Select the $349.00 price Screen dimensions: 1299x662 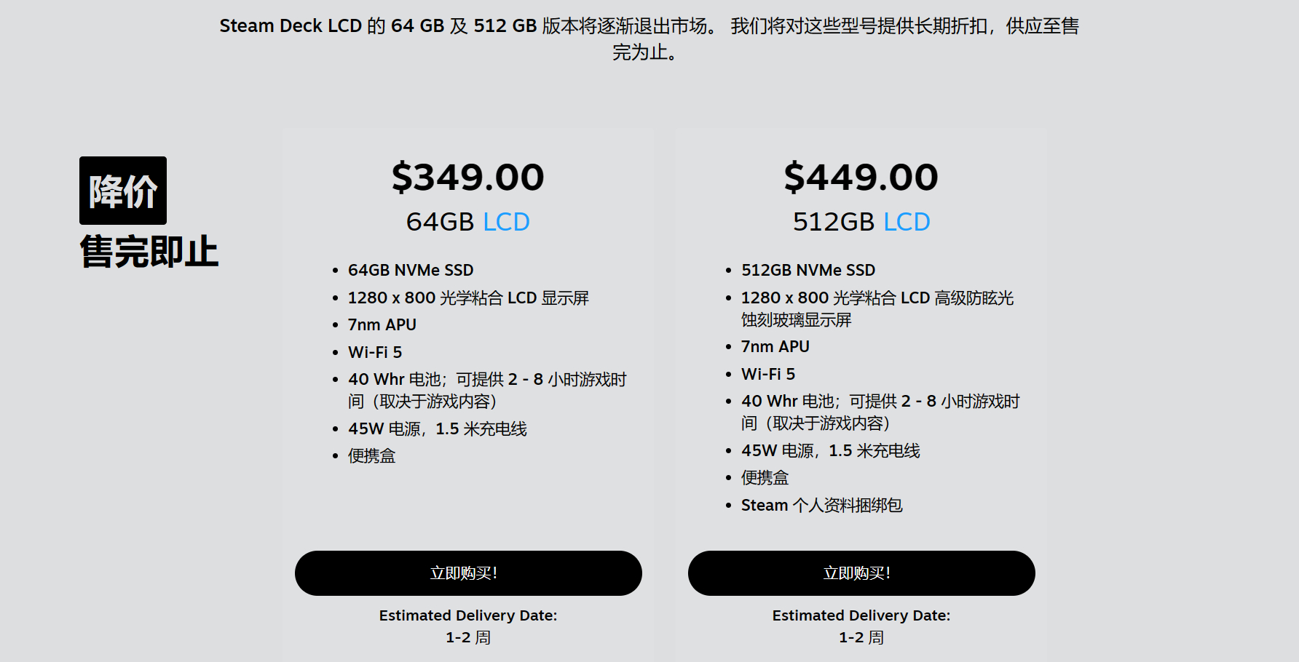(x=468, y=178)
